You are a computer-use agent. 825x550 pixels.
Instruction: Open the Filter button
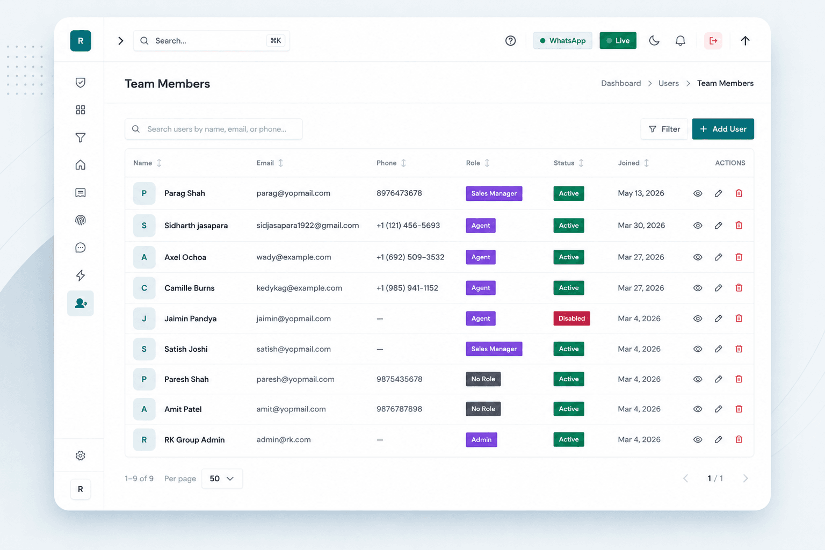click(664, 129)
